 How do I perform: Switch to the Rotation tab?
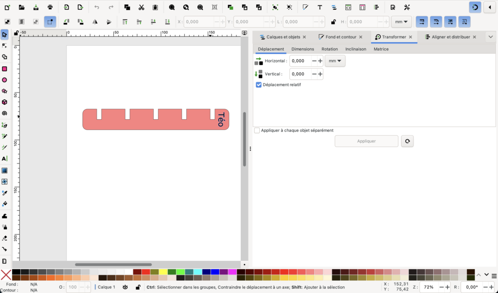pos(329,49)
